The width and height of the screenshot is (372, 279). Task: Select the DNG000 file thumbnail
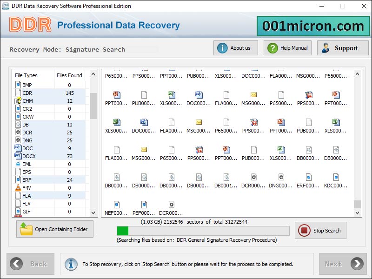click(x=281, y=177)
